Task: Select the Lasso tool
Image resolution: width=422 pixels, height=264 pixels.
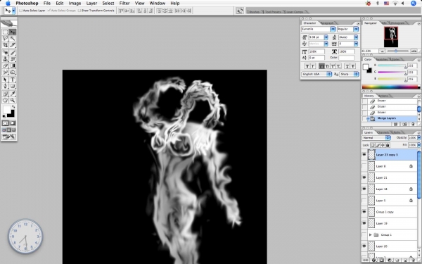Action: 5,39
